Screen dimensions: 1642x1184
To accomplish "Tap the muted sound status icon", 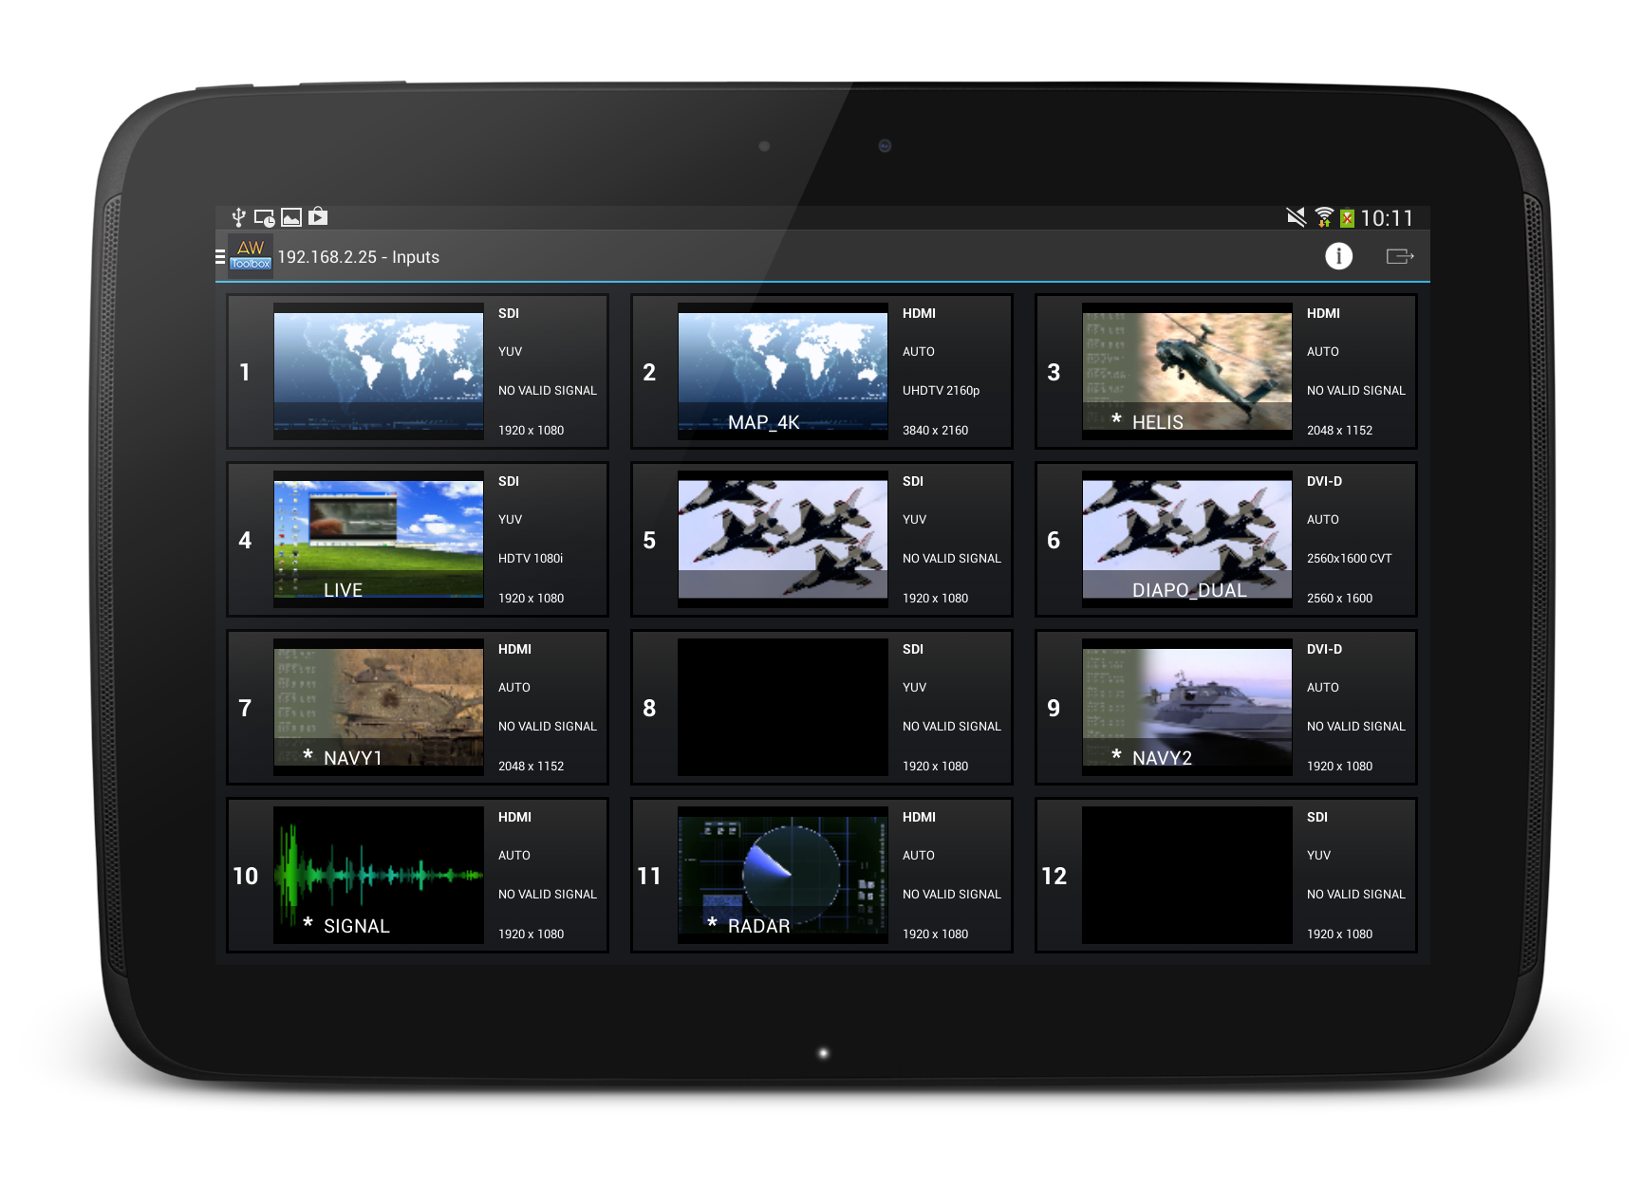I will (1296, 217).
